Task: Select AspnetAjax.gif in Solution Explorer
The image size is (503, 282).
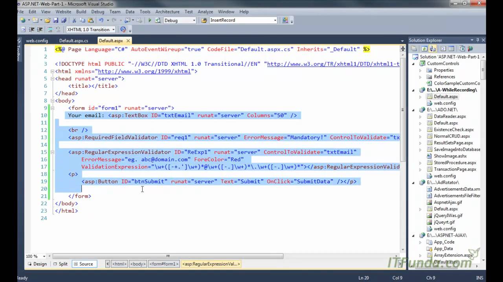Action: [x=448, y=202]
